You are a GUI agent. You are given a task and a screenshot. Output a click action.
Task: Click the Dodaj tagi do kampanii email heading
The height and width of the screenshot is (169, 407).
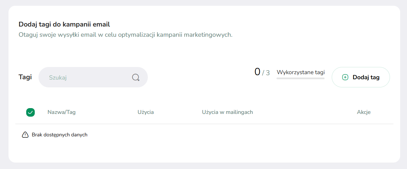[x=64, y=24]
